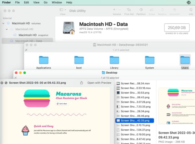
Task: Select file Screen Sho...7.33.33.png
Action: (135, 107)
